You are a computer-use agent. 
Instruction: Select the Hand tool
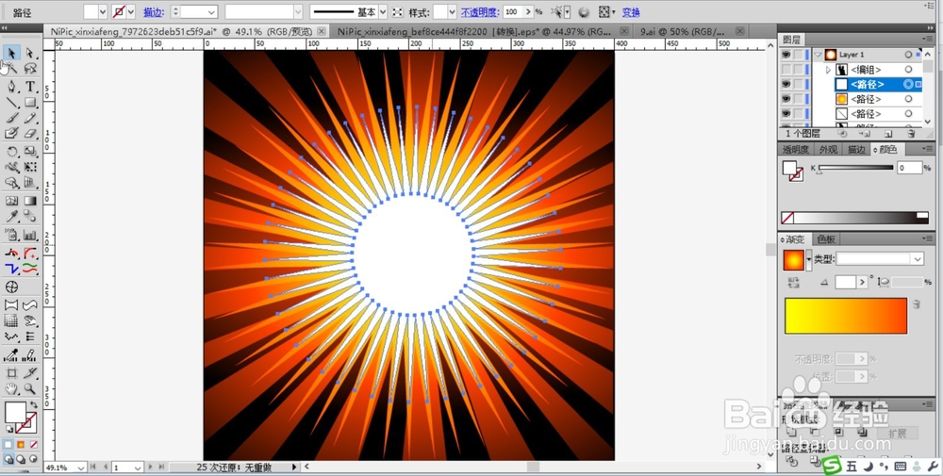click(x=11, y=389)
